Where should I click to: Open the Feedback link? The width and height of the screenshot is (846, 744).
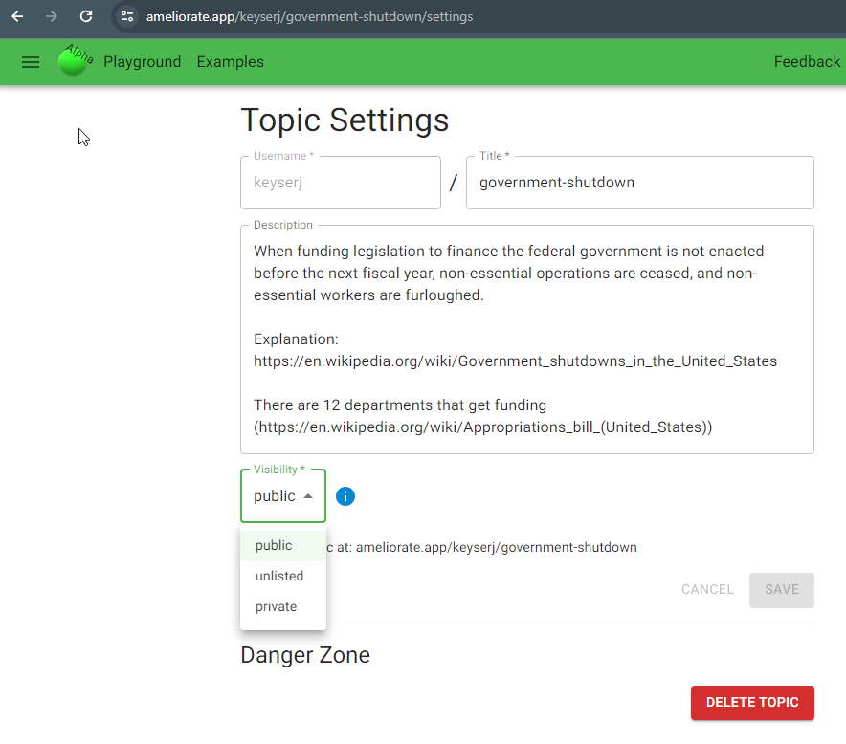pyautogui.click(x=807, y=62)
